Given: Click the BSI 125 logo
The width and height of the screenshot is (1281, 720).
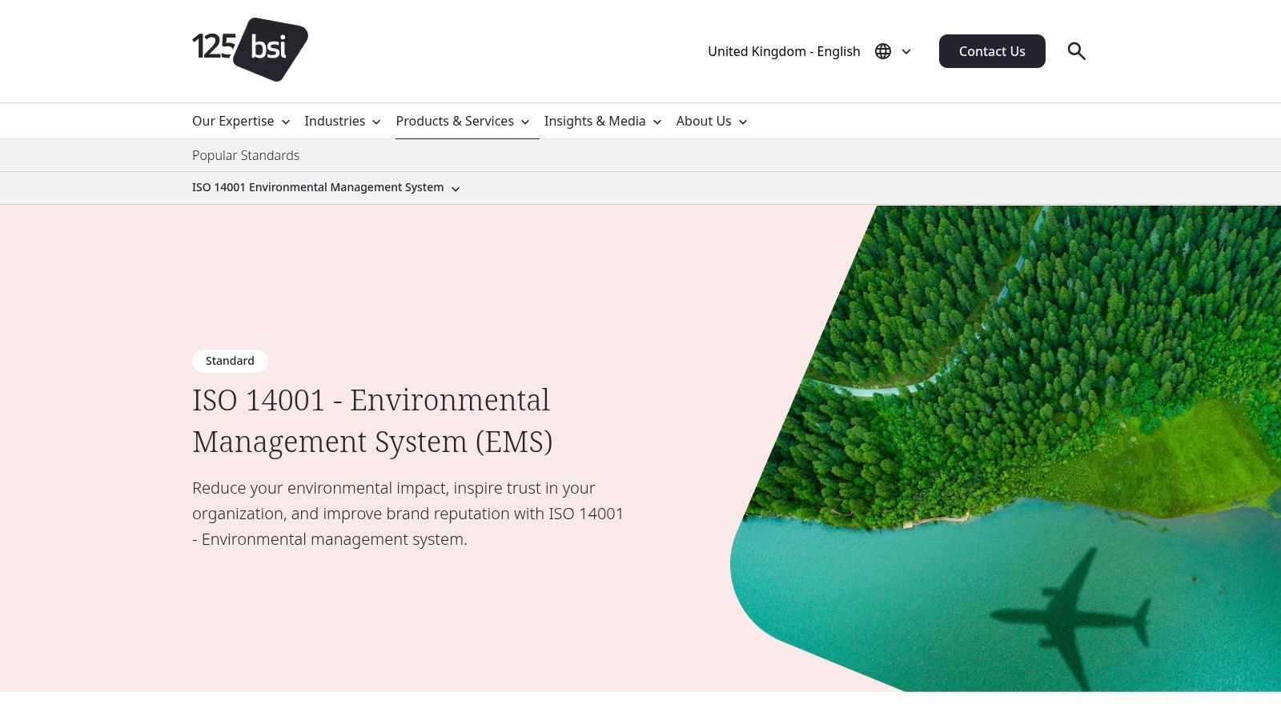Looking at the screenshot, I should (x=250, y=50).
